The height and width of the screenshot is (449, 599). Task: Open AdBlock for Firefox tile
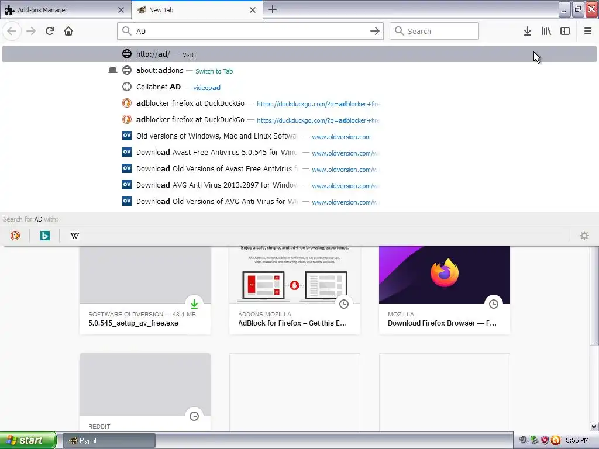[x=295, y=290]
